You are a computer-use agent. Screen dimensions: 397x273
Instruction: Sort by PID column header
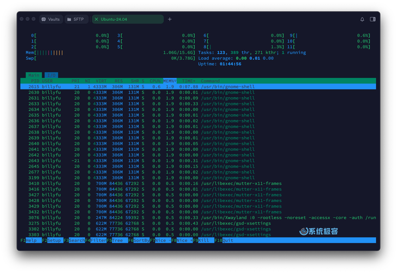[35, 81]
